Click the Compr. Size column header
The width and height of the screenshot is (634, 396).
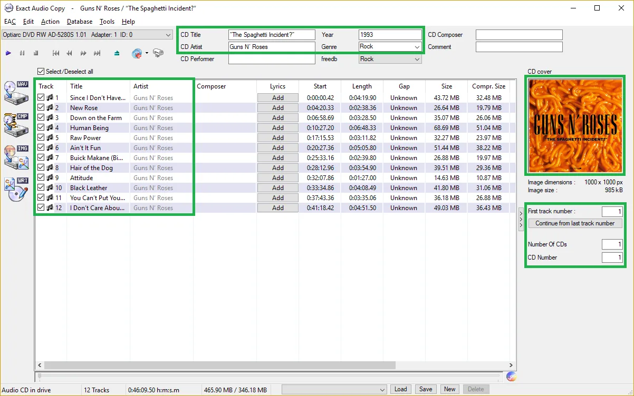click(x=488, y=86)
